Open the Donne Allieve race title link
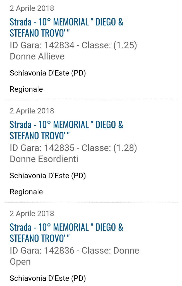Image resolution: width=182 pixels, height=286 pixels. 66,28
